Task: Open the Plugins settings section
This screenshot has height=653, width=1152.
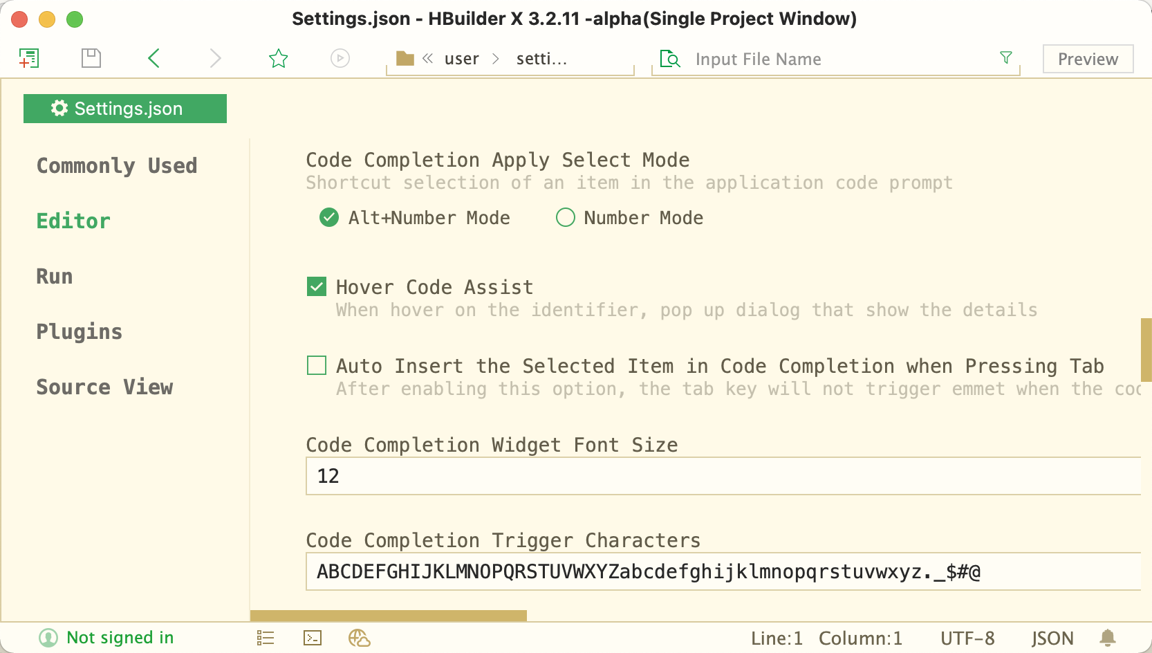Action: pos(80,332)
